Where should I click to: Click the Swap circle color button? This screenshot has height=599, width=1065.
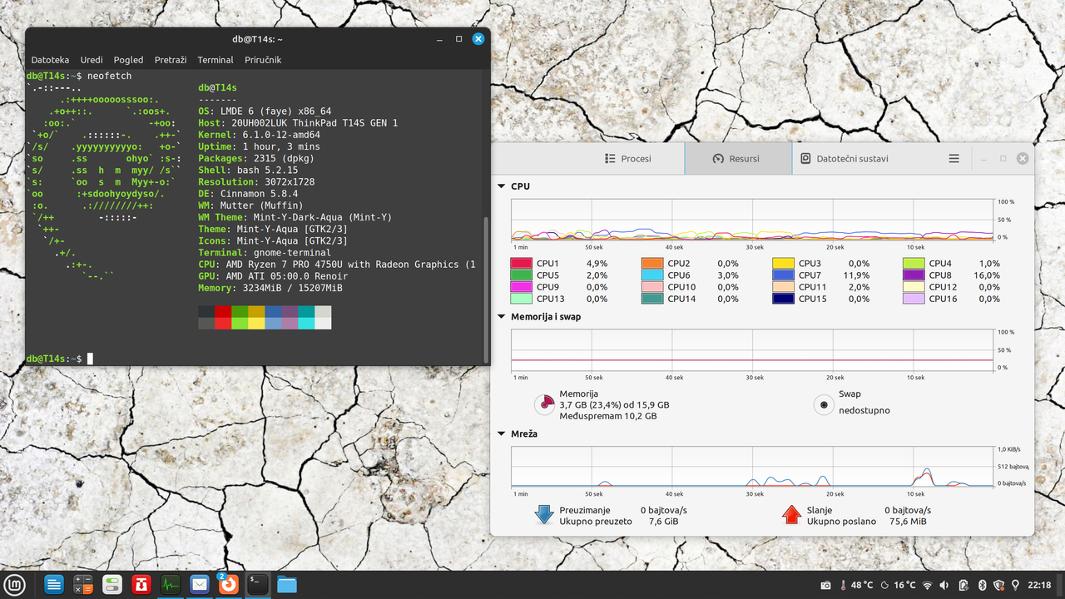tap(824, 404)
